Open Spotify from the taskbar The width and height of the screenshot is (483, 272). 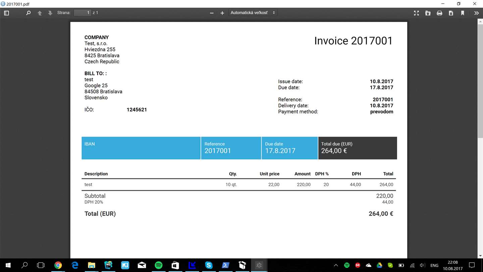pyautogui.click(x=159, y=265)
